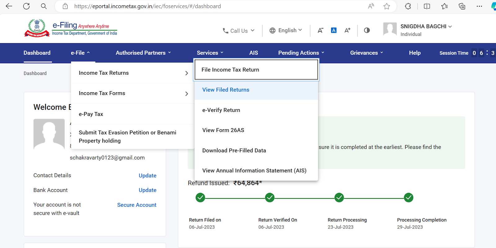The height and width of the screenshot is (248, 496).
Task: Click the Income Tax Department emblem logo
Action: (x=37, y=28)
